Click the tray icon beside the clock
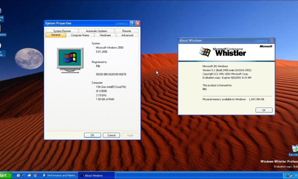Viewport: 298px width, 179px height. click(x=291, y=176)
